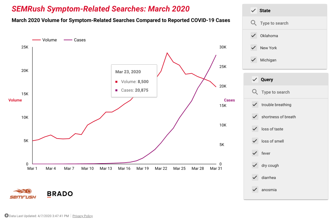Viewport: 334px width, 223px height.
Task: Click the Volume line peak near Mar 23
Action: click(167, 53)
